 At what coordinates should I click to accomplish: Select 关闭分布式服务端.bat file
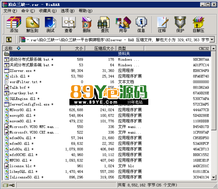(107, 65)
